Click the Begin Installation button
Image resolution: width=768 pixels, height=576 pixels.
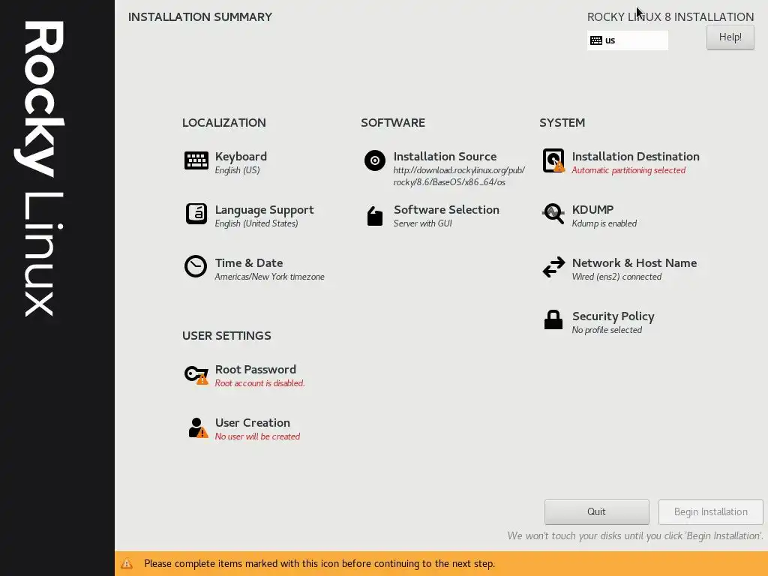click(x=711, y=511)
